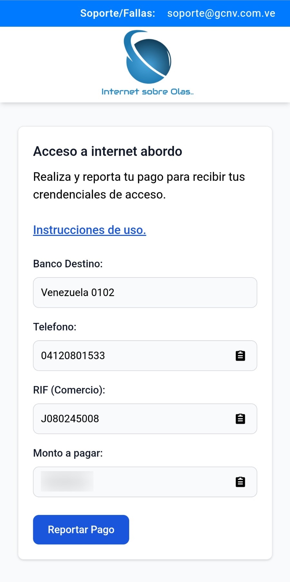The image size is (290, 582).
Task: Select the Venezuela 0102 bank field
Action: click(x=145, y=293)
